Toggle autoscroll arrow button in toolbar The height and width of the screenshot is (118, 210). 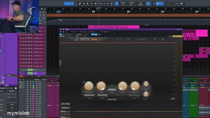pos(157,4)
